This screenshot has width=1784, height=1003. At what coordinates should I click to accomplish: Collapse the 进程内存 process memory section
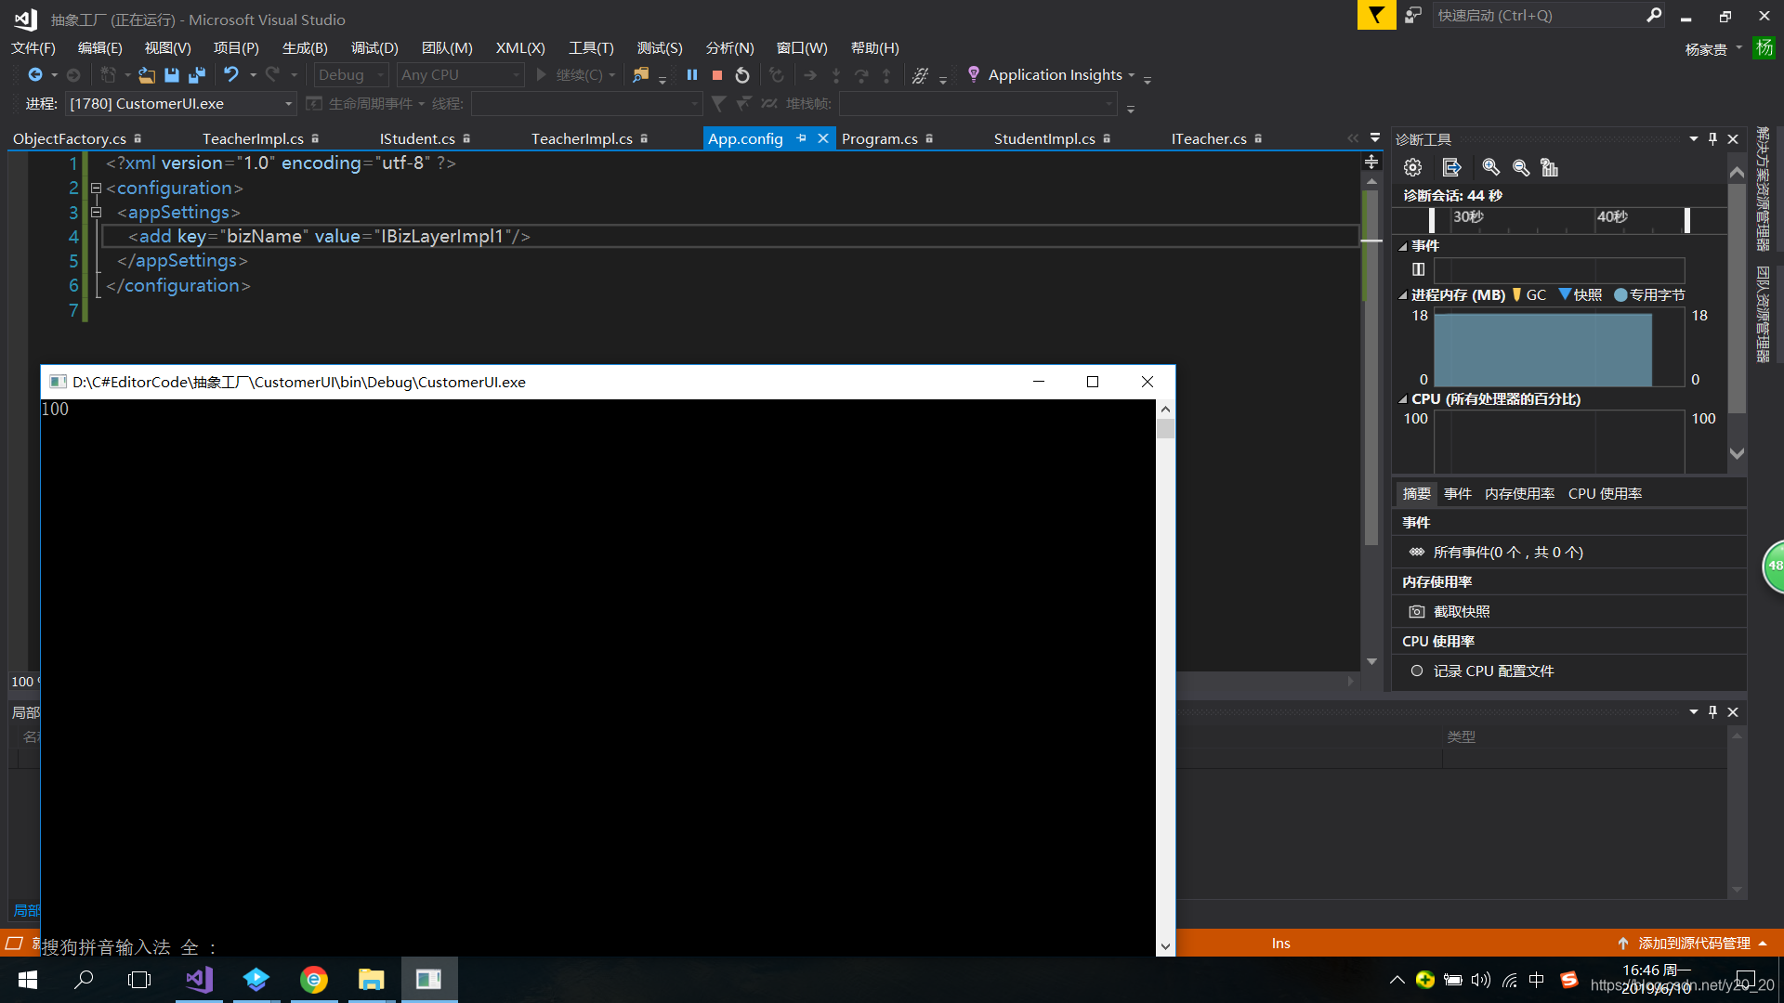coord(1403,295)
